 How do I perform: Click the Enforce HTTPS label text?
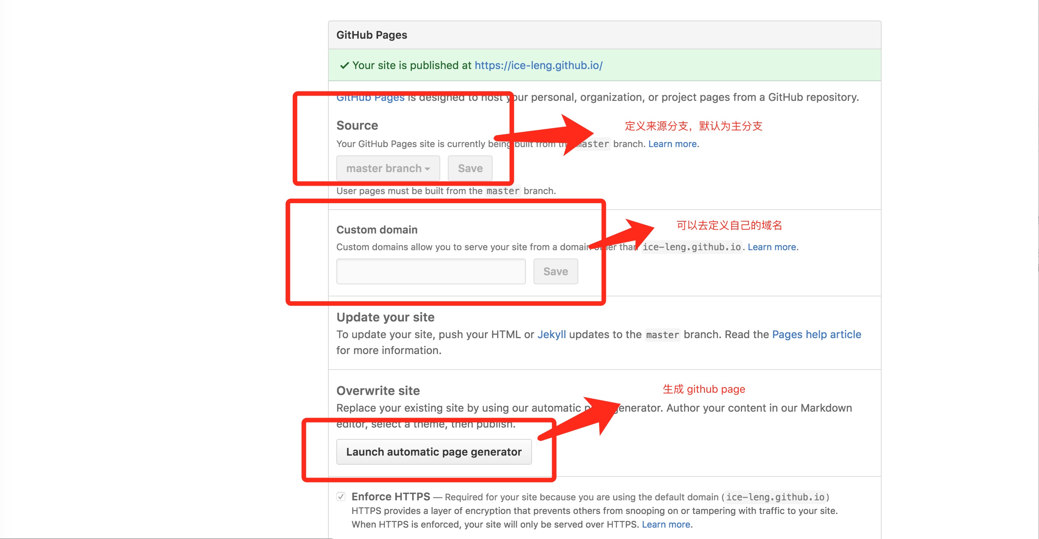pyautogui.click(x=391, y=496)
